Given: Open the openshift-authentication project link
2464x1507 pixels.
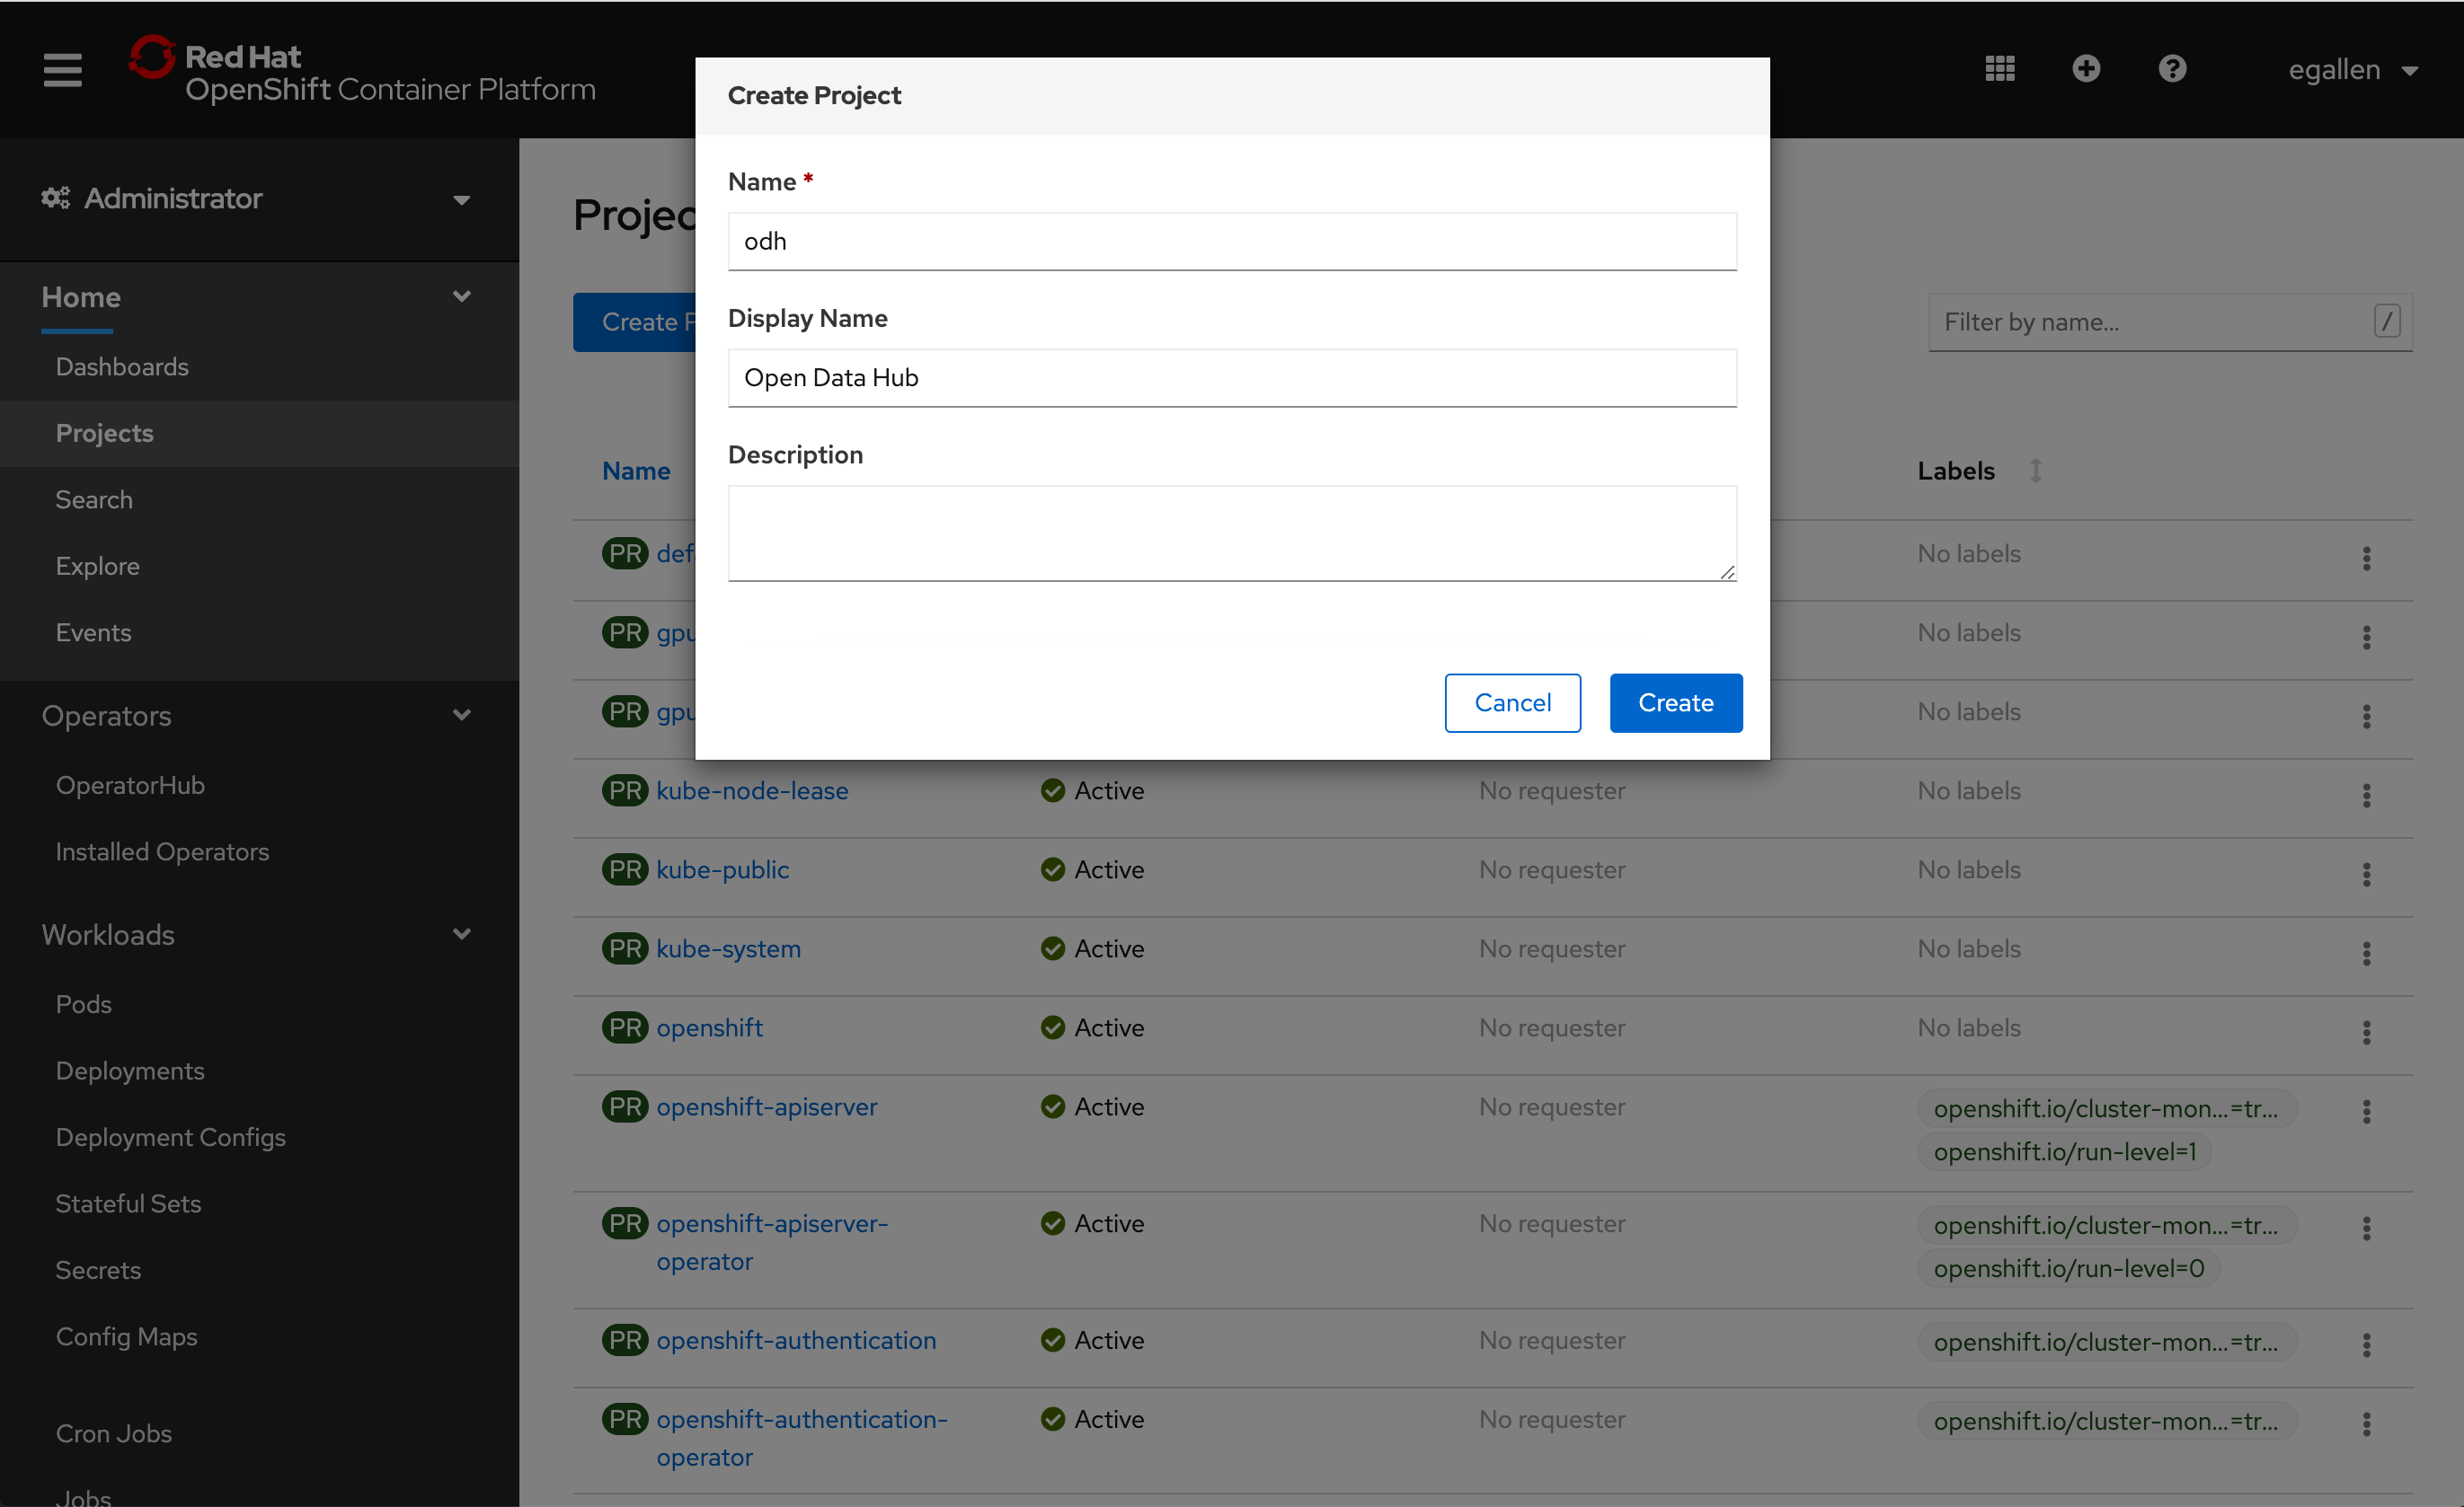Looking at the screenshot, I should click(x=796, y=1340).
